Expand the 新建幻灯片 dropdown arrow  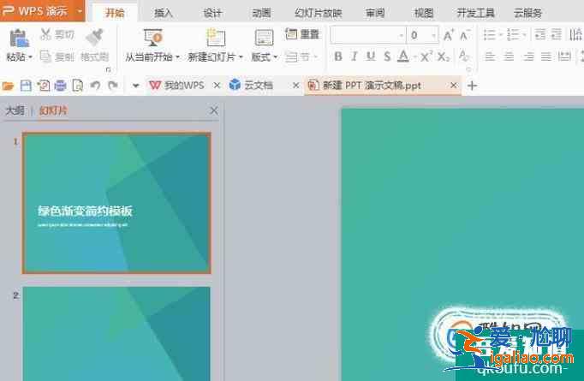[x=241, y=57]
